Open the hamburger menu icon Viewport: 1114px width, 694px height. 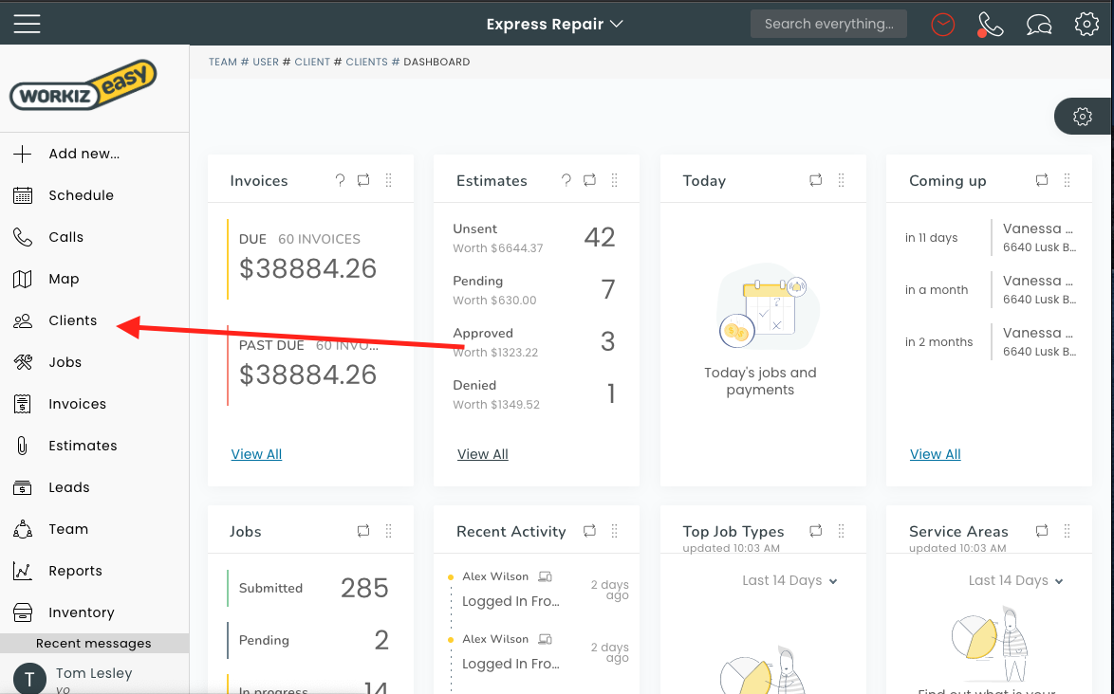28,24
